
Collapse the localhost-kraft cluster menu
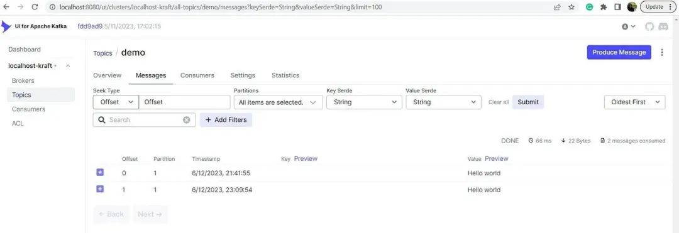coord(68,66)
